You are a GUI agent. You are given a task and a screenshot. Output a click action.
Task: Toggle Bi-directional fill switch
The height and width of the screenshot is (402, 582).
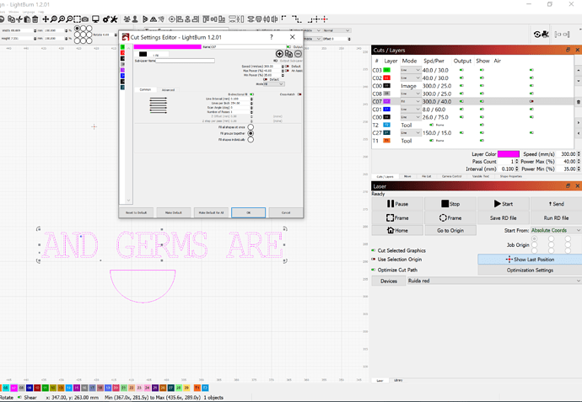[x=251, y=94]
